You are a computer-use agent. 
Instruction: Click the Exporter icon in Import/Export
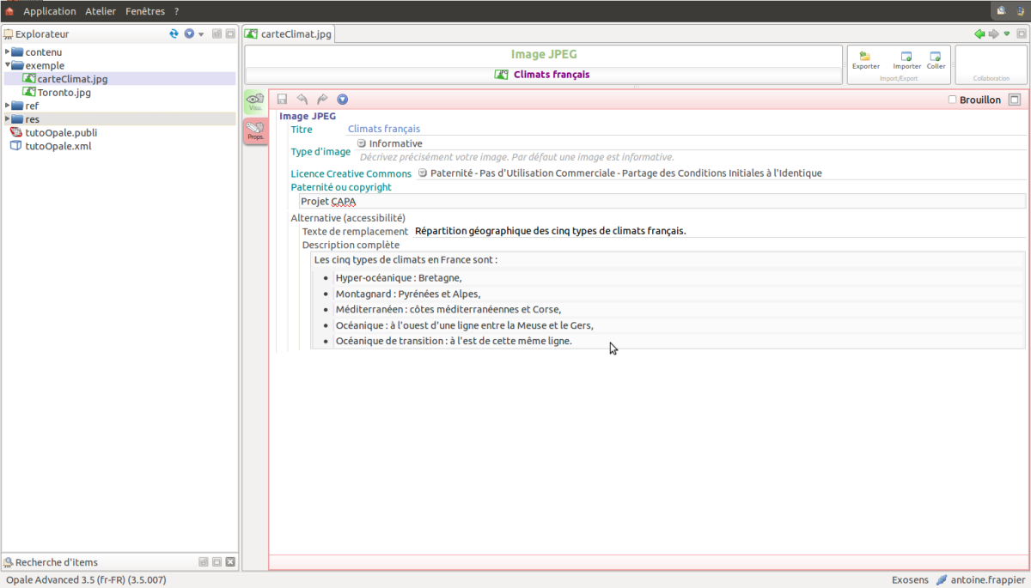coord(865,59)
